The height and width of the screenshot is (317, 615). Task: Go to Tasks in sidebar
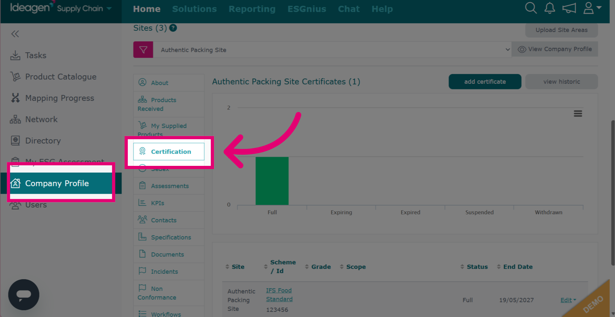coord(36,55)
